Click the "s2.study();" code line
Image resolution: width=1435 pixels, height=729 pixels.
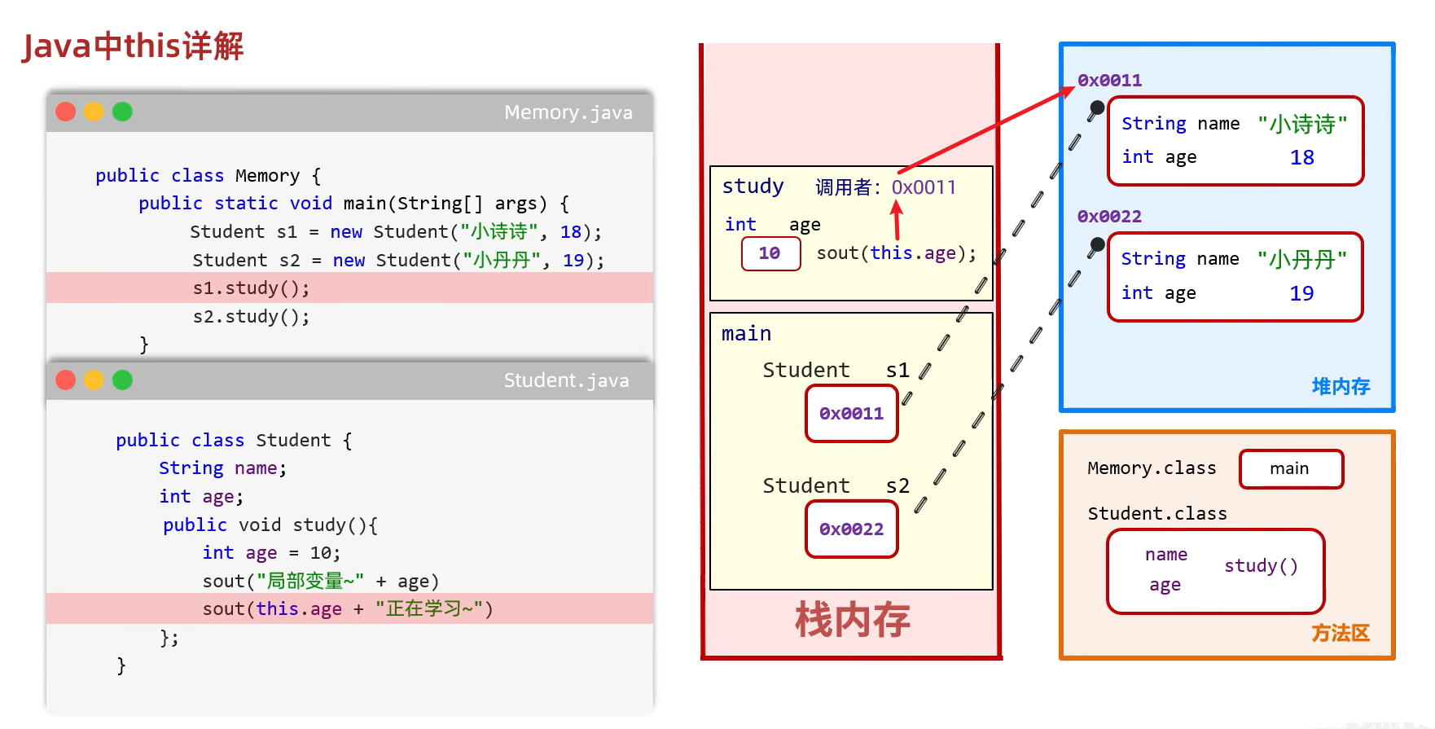[251, 317]
